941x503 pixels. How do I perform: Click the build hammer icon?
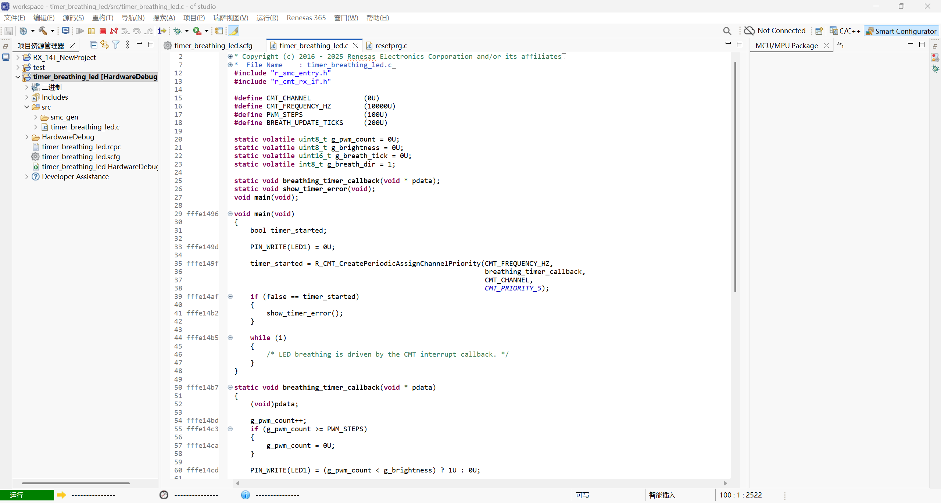[x=43, y=31]
